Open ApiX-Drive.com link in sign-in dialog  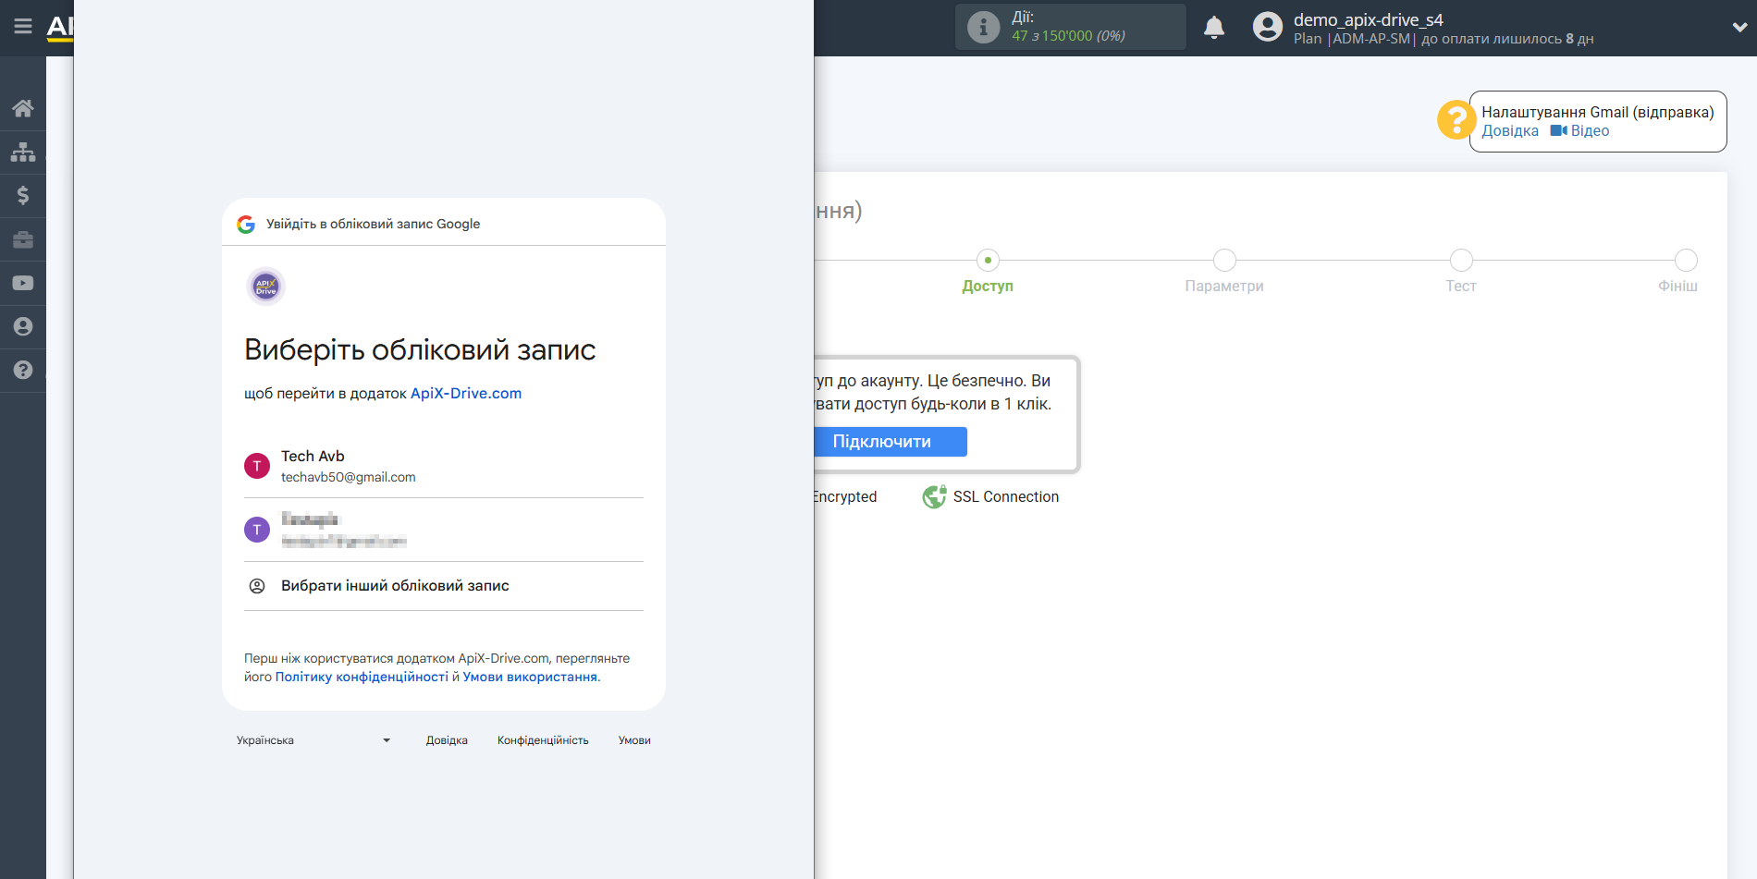click(x=466, y=394)
